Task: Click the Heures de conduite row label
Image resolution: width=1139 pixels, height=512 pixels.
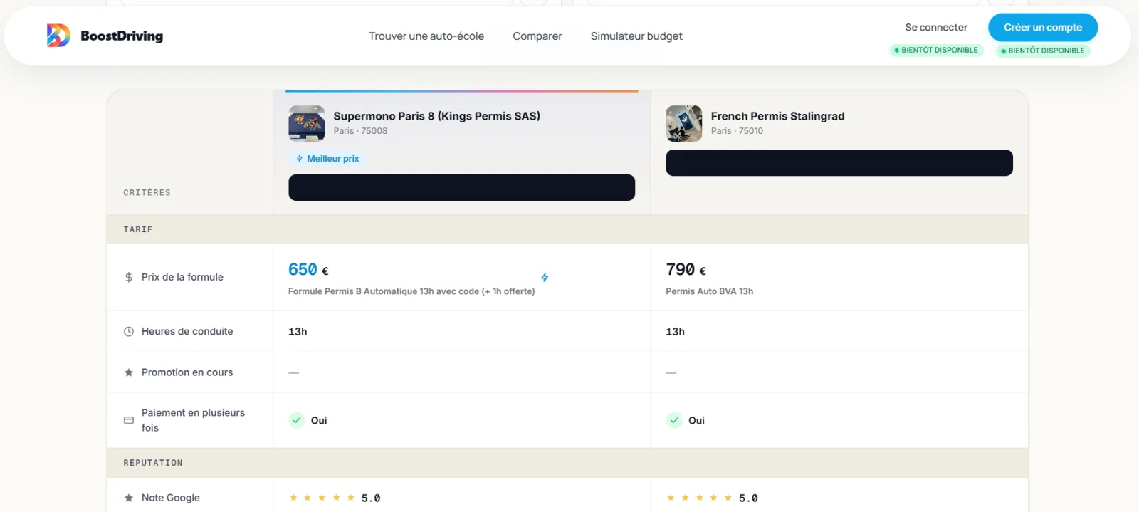Action: click(187, 331)
